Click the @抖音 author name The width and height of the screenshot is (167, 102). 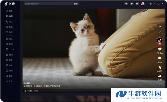coord(27,83)
